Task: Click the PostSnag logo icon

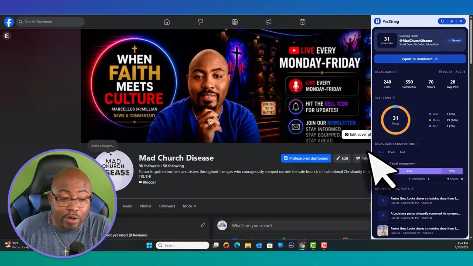Action: [377, 21]
